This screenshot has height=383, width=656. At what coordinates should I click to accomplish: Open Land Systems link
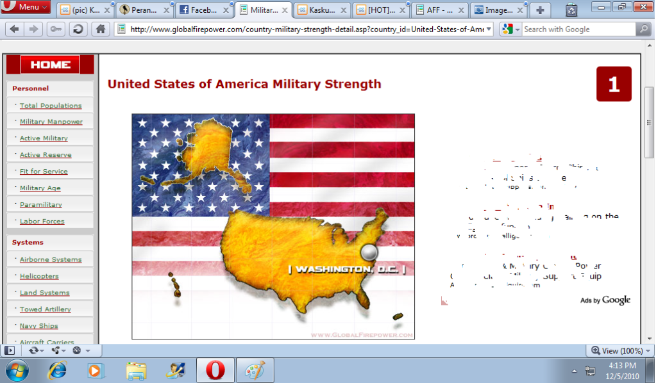44,293
